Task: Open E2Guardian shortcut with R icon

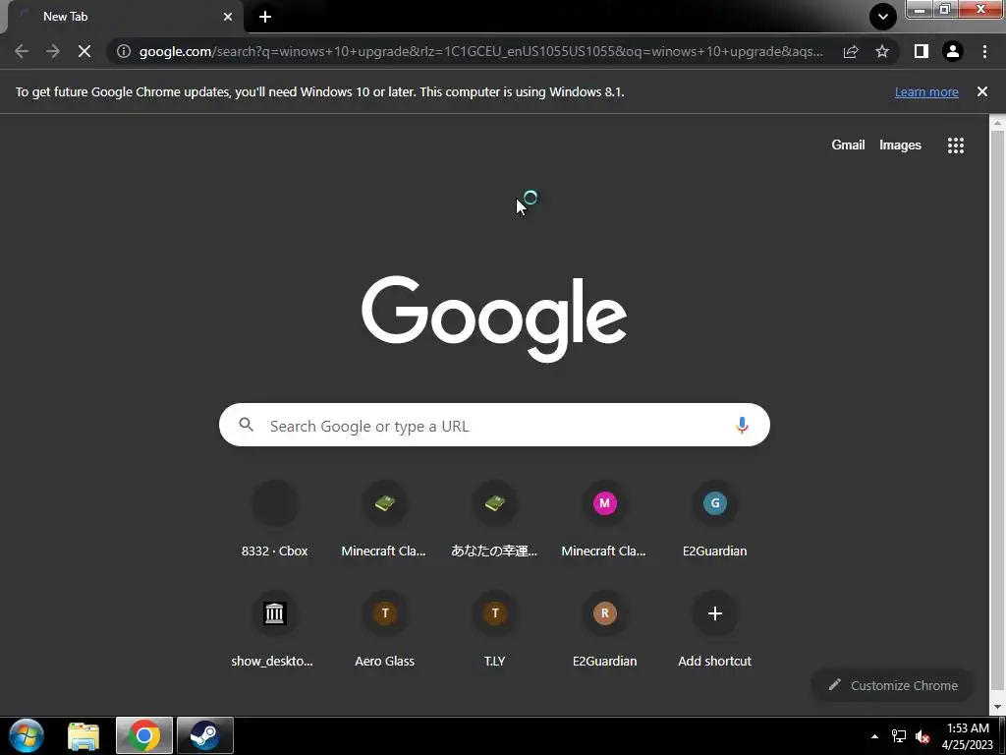Action: [604, 630]
